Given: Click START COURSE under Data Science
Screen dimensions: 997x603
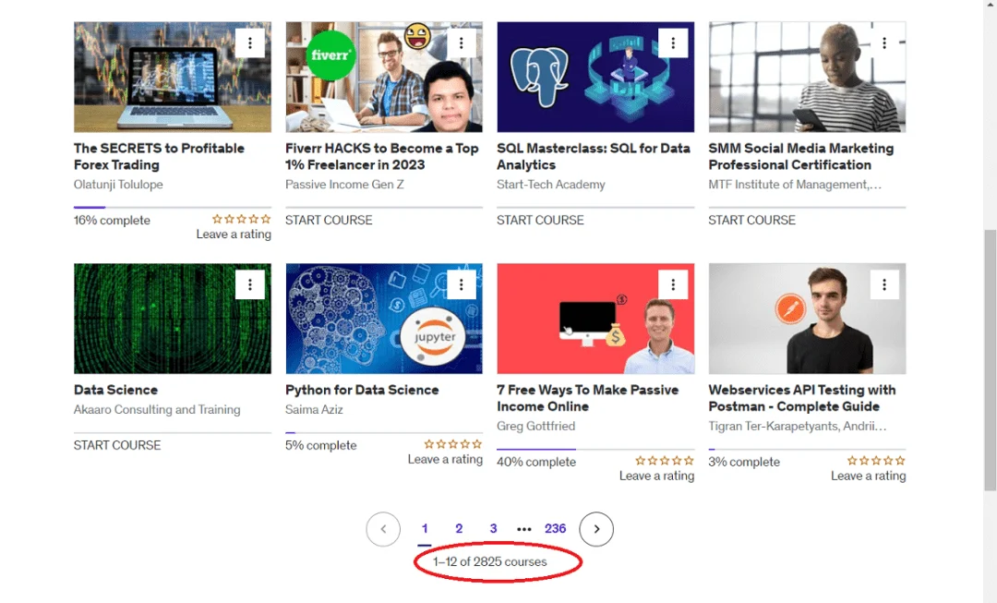Looking at the screenshot, I should click(x=117, y=445).
